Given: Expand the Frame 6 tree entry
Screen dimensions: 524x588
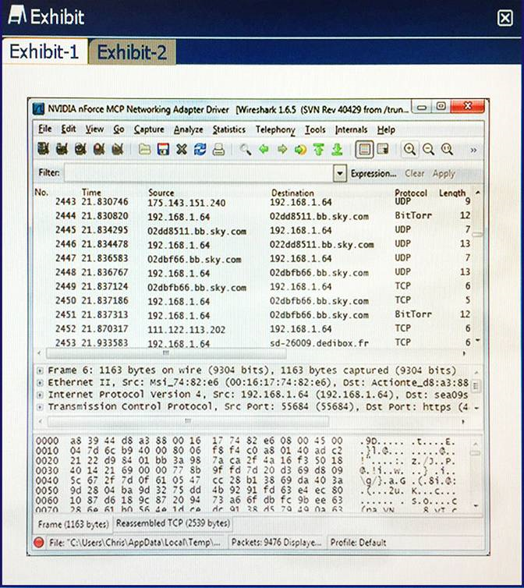Looking at the screenshot, I should [x=40, y=370].
